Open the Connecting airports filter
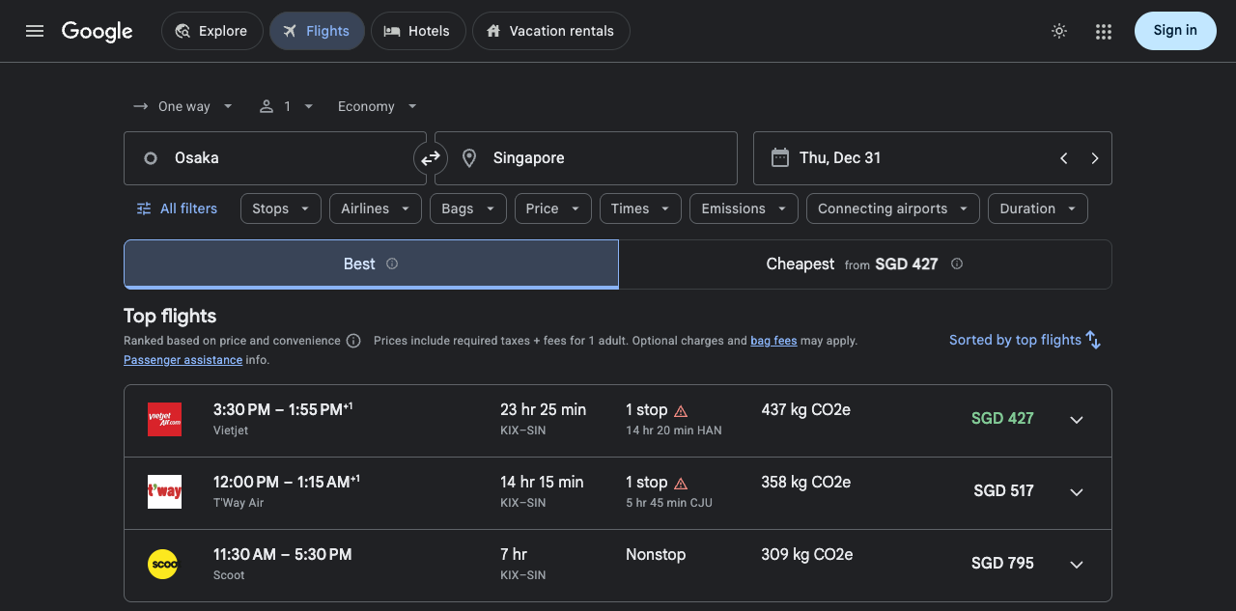Viewport: 1236px width, 611px height. pos(893,208)
